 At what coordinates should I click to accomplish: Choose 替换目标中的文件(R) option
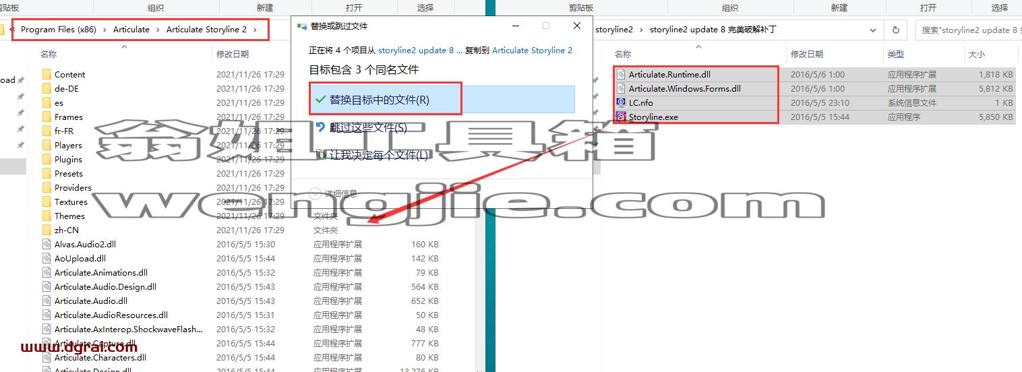click(x=442, y=99)
